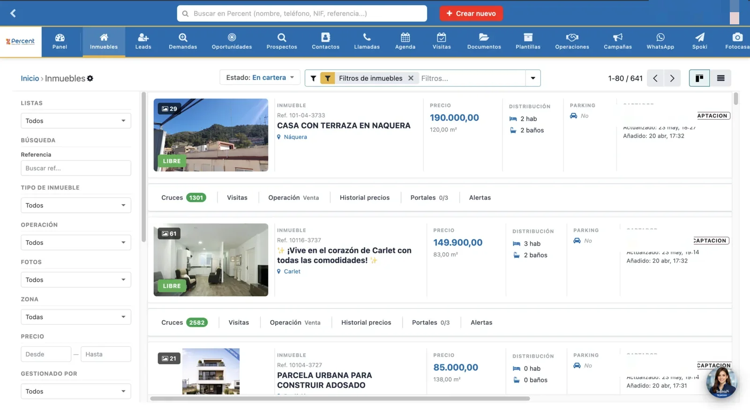
Task: Open PARCELA URBANA PARA CONSTRUIR ADOSADO listing
Action: [x=324, y=380]
